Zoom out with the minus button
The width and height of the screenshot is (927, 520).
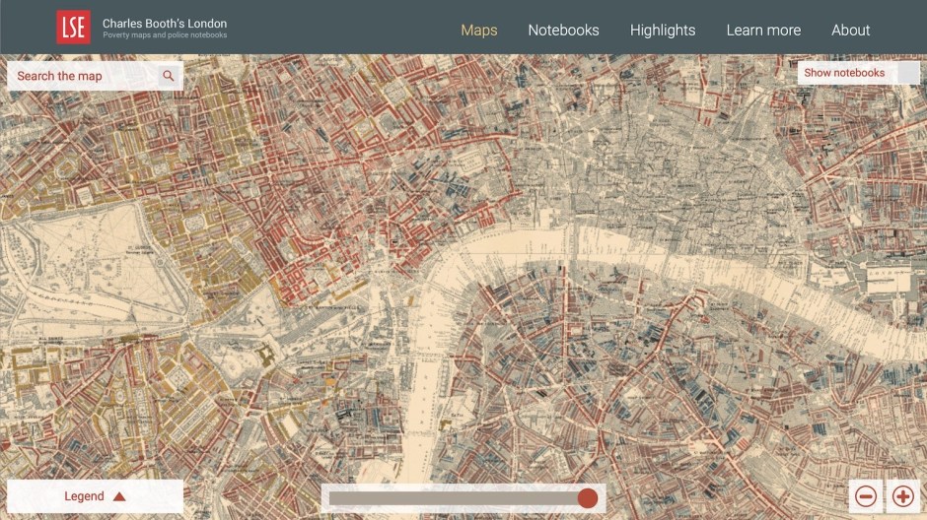pos(866,496)
